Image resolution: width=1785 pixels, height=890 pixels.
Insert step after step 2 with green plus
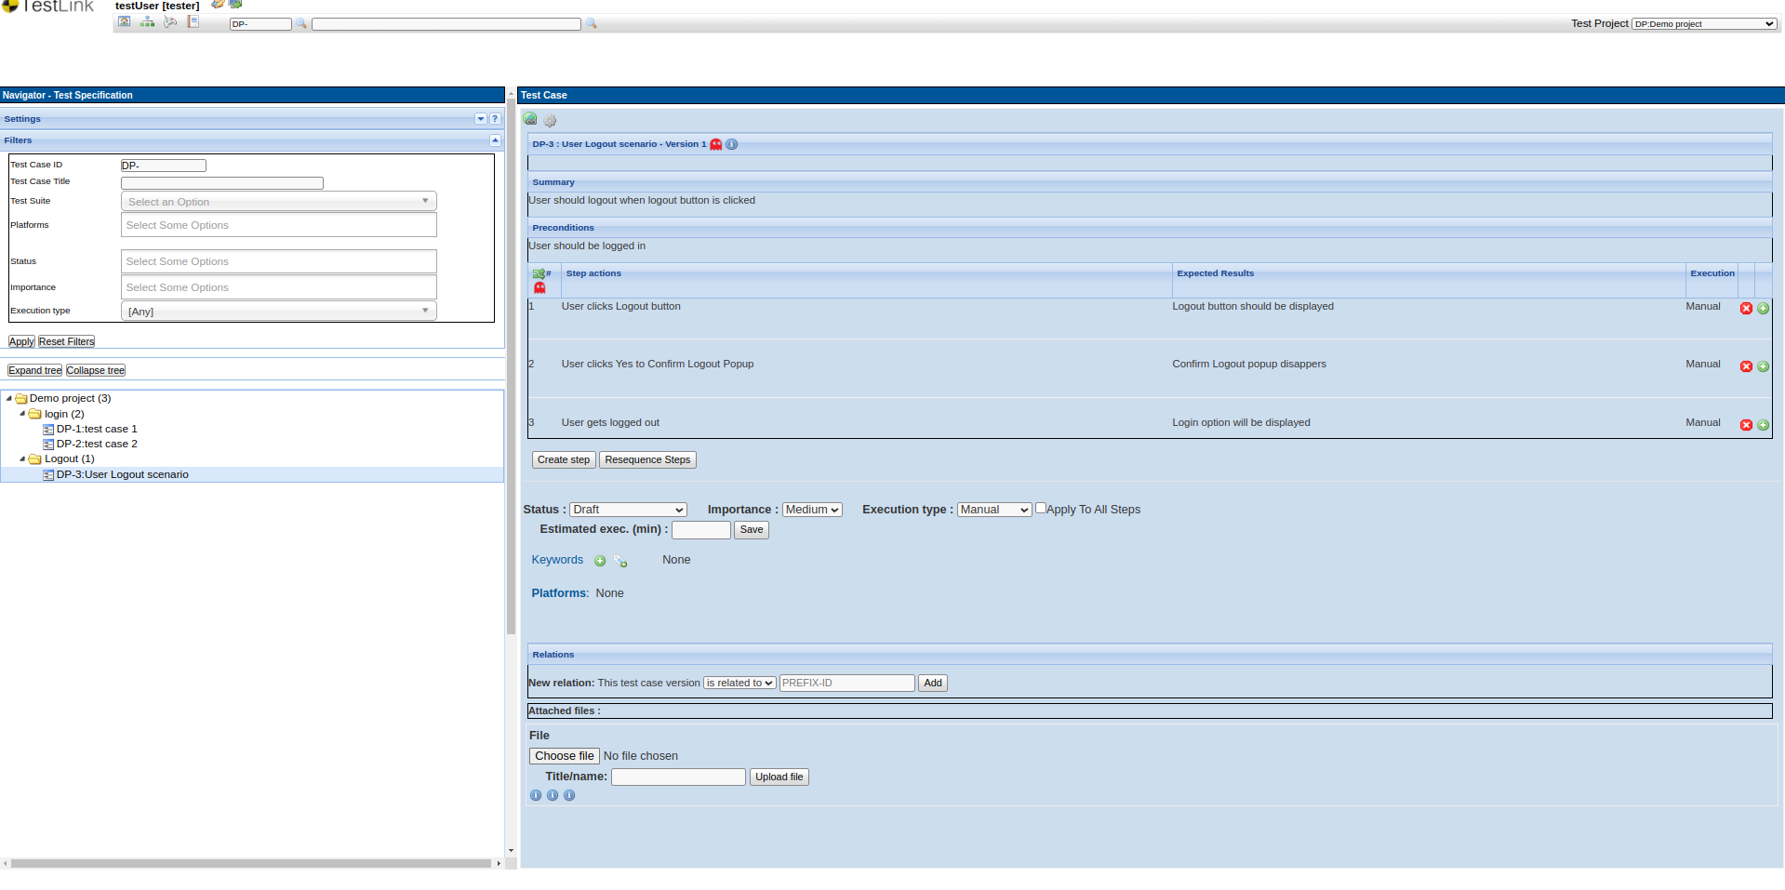[x=1763, y=366]
